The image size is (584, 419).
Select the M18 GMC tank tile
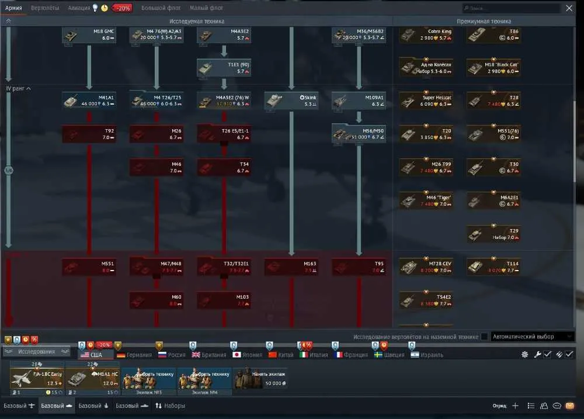click(89, 35)
